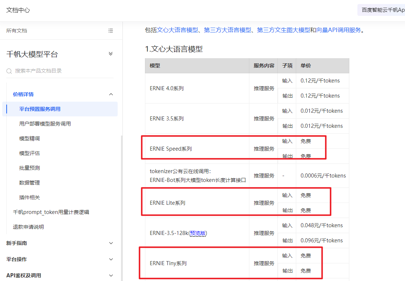The image size is (405, 281).
Task: Click the 单价 table column header
Action: coord(323,66)
